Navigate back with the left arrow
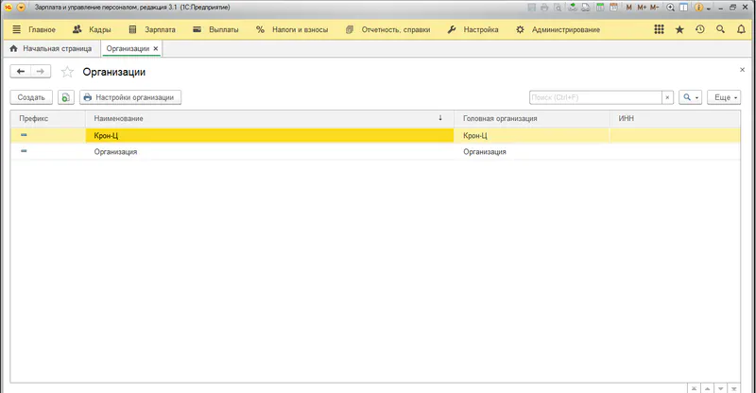 click(x=20, y=72)
